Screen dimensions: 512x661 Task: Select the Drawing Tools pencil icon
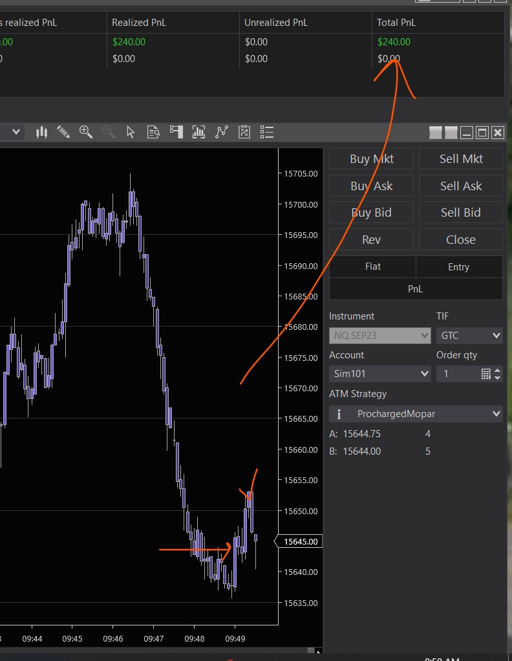[63, 132]
